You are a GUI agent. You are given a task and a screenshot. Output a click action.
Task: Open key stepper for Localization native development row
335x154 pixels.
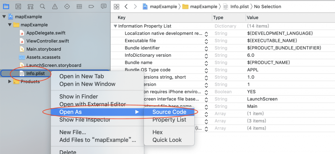tap(206, 34)
